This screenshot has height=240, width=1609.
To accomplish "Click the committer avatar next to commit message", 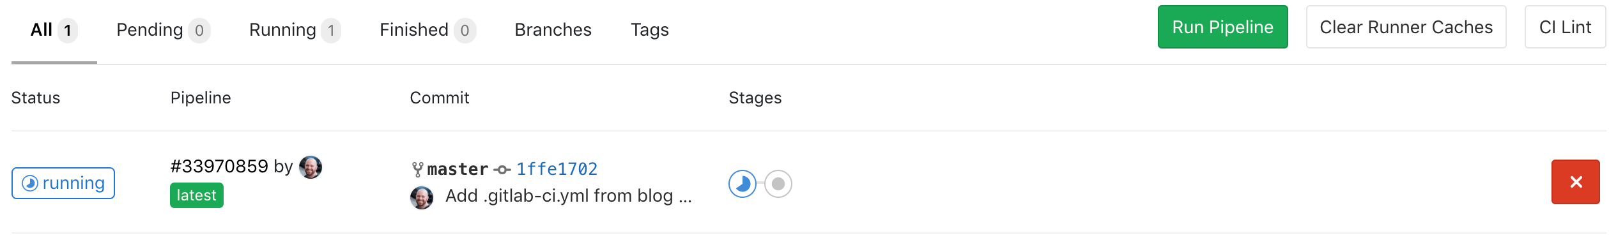I will point(422,197).
